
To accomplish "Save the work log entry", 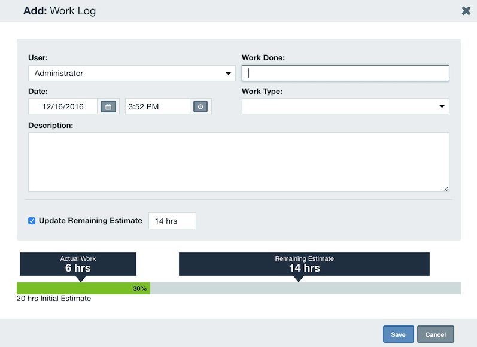I will pos(398,334).
